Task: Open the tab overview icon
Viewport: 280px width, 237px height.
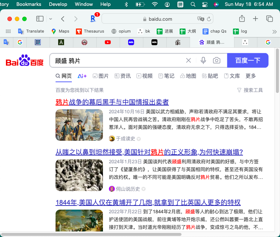Action: (269, 19)
